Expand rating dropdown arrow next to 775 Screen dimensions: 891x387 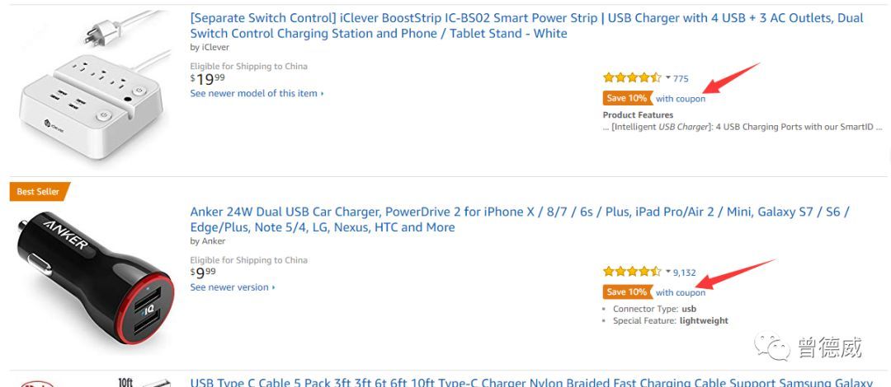667,77
